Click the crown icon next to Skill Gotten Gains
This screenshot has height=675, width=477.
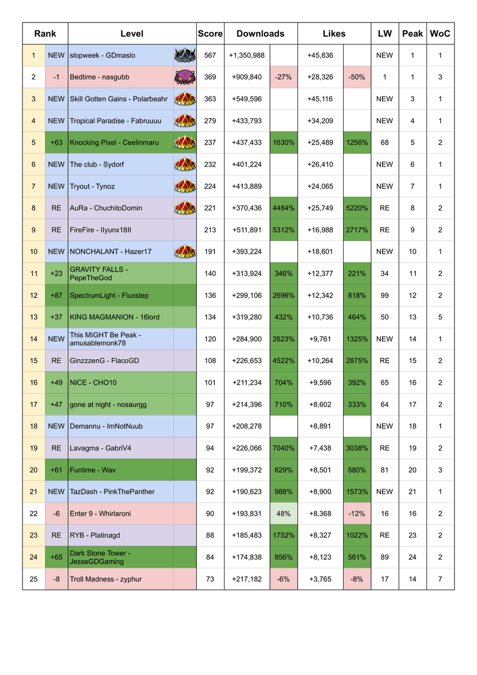click(x=185, y=99)
